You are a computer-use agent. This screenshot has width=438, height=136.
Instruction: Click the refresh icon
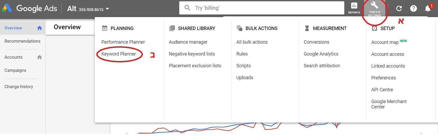pyautogui.click(x=399, y=8)
